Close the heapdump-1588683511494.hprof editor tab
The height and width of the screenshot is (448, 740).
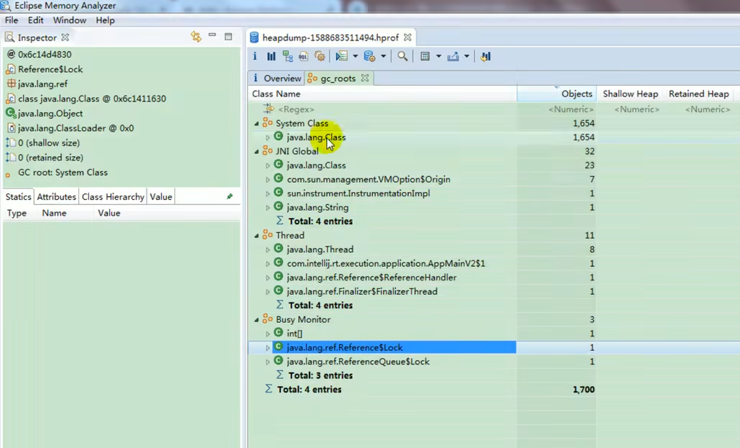408,37
